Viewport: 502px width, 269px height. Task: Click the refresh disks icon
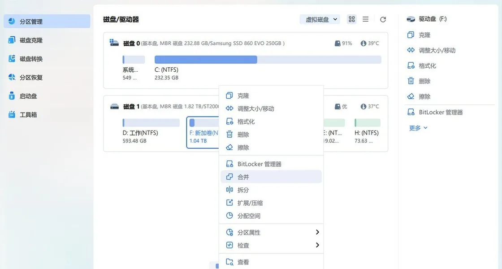click(x=383, y=19)
